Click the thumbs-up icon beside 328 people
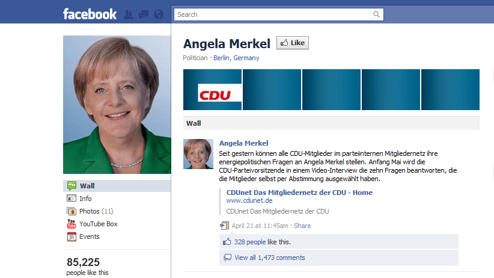 point(227,242)
